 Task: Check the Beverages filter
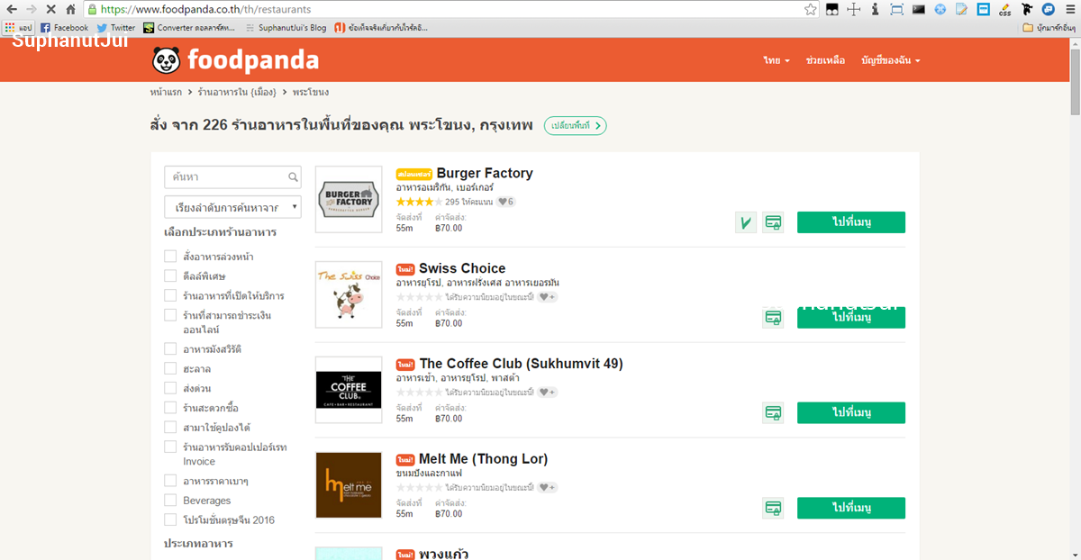pyautogui.click(x=170, y=500)
